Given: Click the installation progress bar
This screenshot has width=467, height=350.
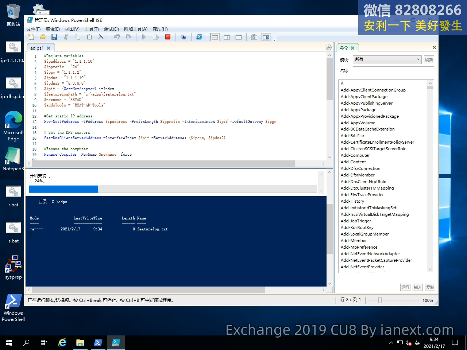Looking at the screenshot, I should click(173, 189).
